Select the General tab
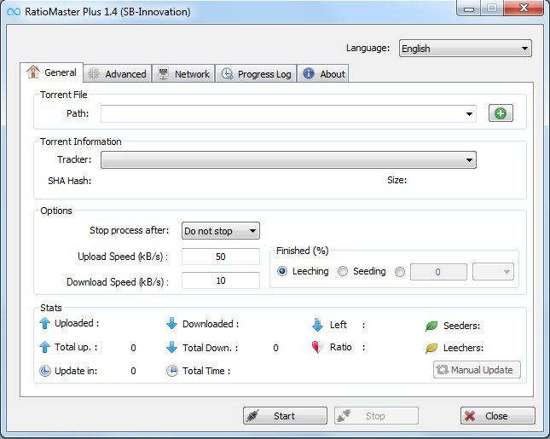 click(51, 72)
